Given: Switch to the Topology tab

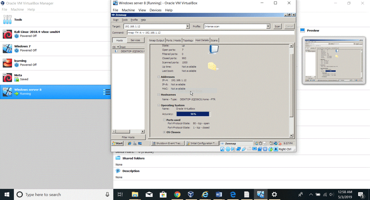Looking at the screenshot, I should coord(188,41).
